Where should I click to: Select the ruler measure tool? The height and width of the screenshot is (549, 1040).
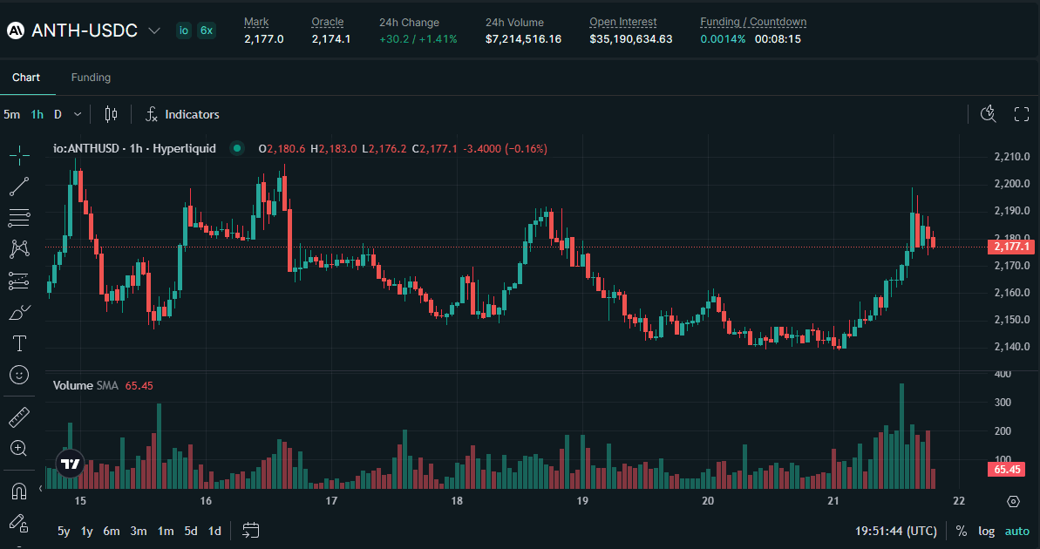point(19,417)
